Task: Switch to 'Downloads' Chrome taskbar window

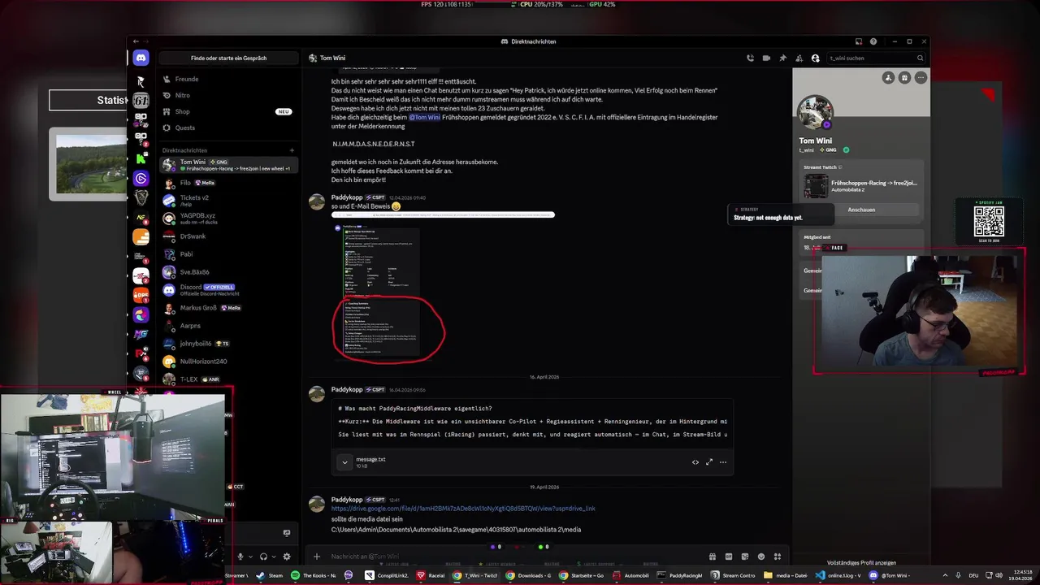Action: click(529, 575)
